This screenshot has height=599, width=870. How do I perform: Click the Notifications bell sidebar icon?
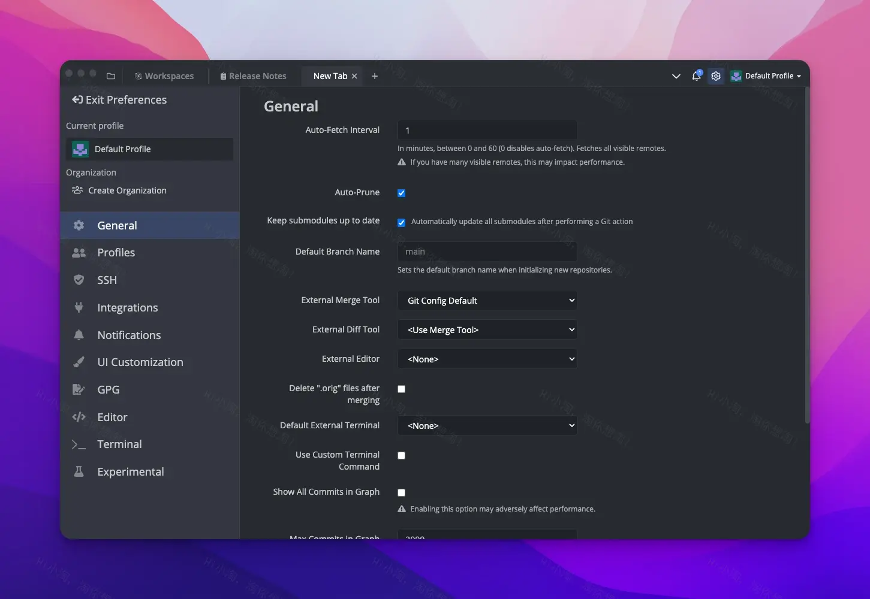point(79,335)
